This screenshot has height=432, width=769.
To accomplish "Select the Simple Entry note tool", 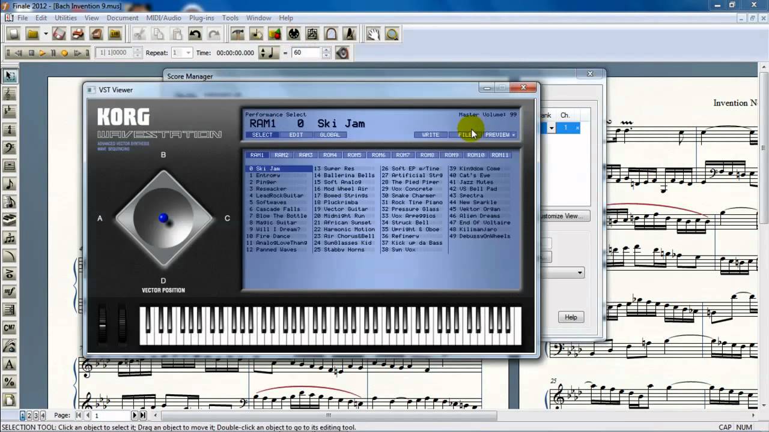I will [x=10, y=184].
